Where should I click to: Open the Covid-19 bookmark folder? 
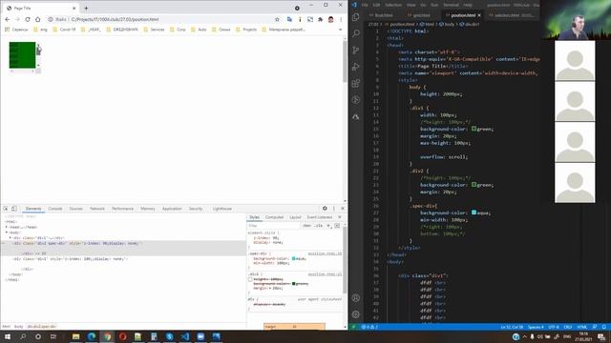(65, 30)
